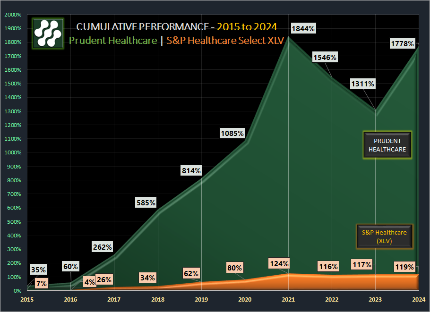Select the 7% data label
The height and width of the screenshot is (312, 430).
tap(42, 283)
